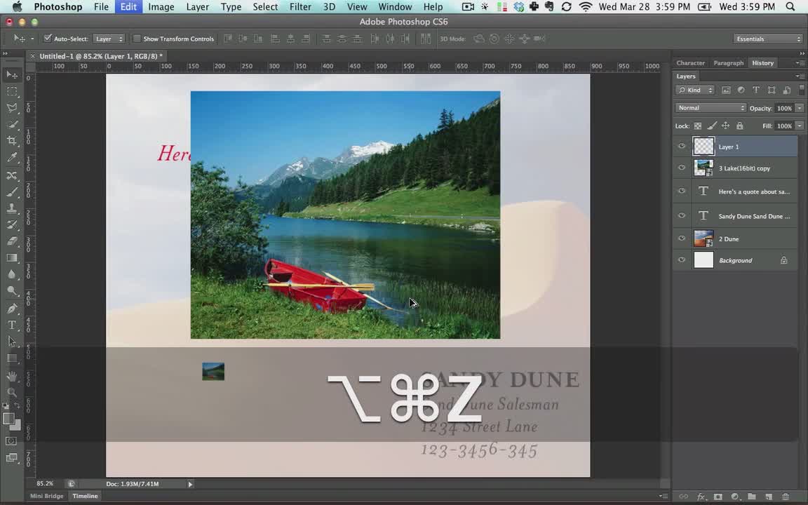The height and width of the screenshot is (505, 808).
Task: Select the 2 Dune layer thumbnail
Action: coord(703,238)
